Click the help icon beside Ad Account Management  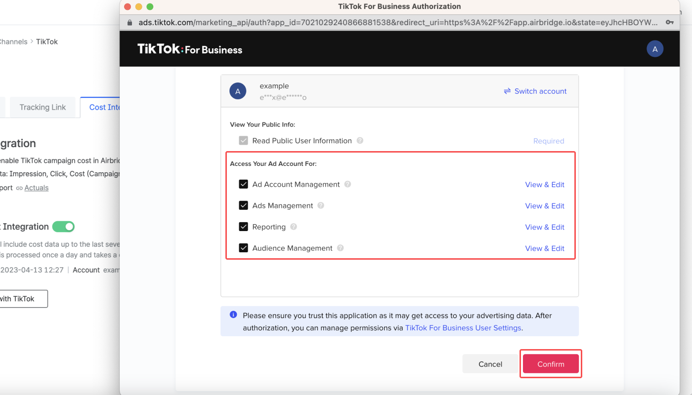[347, 184]
